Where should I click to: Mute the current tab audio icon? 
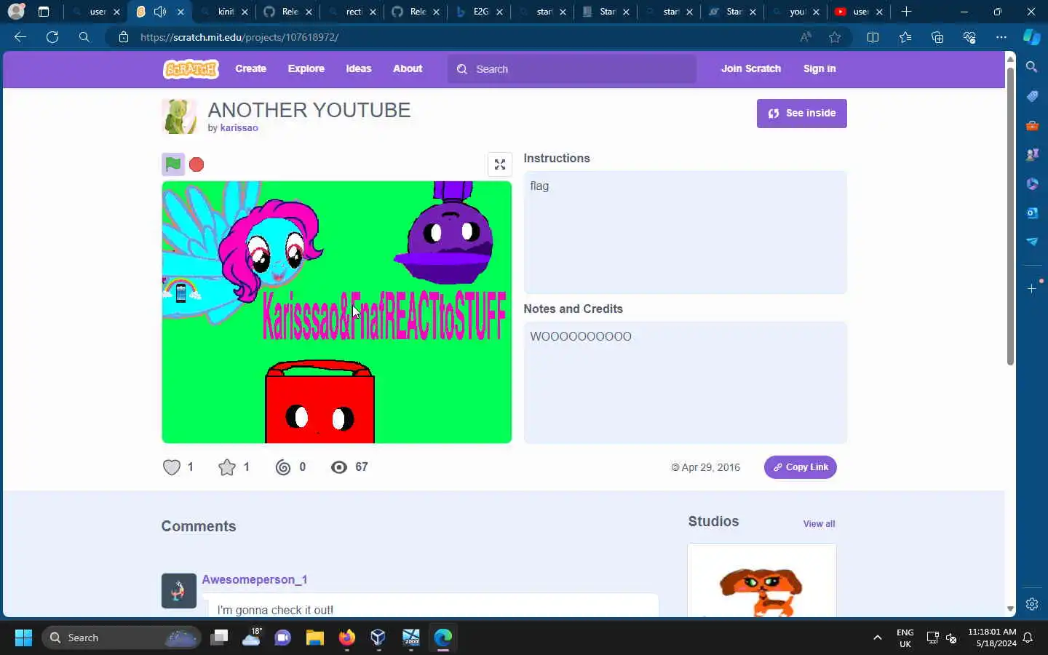160,12
